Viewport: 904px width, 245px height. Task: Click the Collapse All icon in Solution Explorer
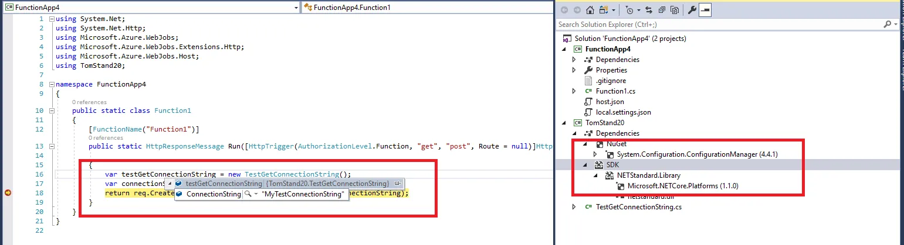[662, 10]
